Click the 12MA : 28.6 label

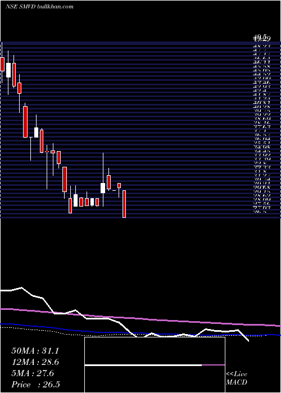(x=35, y=362)
